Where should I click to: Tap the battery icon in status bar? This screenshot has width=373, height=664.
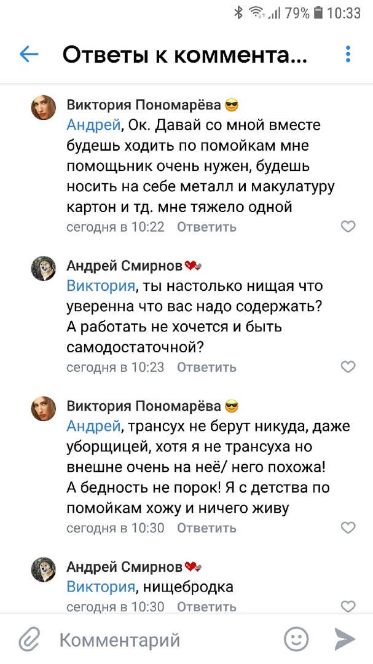(318, 13)
